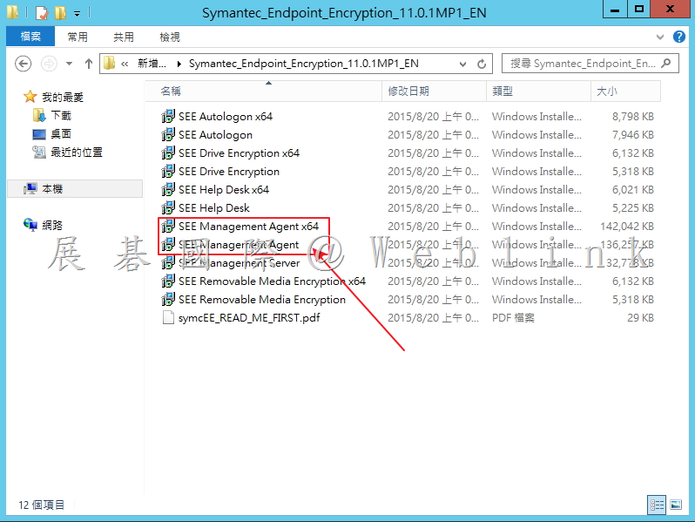Expand the ribbon with the chevron
The height and width of the screenshot is (522, 695).
pos(660,37)
